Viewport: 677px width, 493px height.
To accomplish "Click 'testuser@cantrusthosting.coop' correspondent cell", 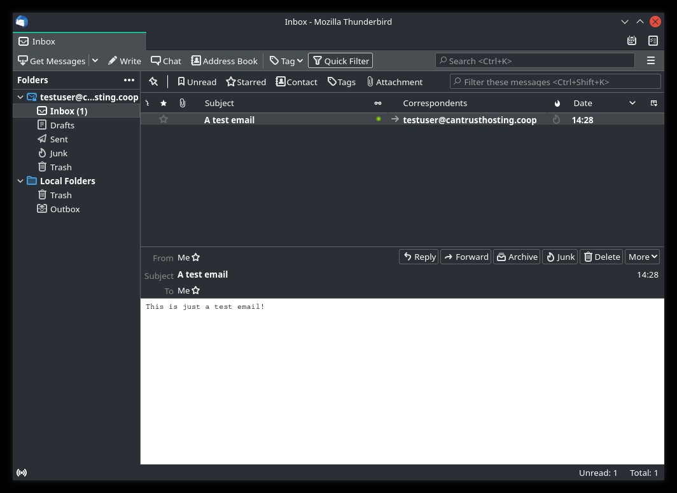I will (470, 120).
